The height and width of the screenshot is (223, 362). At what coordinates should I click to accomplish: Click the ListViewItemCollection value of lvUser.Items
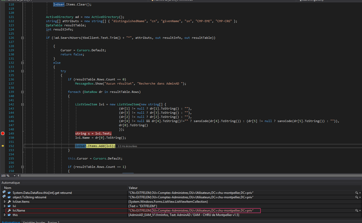168,202
